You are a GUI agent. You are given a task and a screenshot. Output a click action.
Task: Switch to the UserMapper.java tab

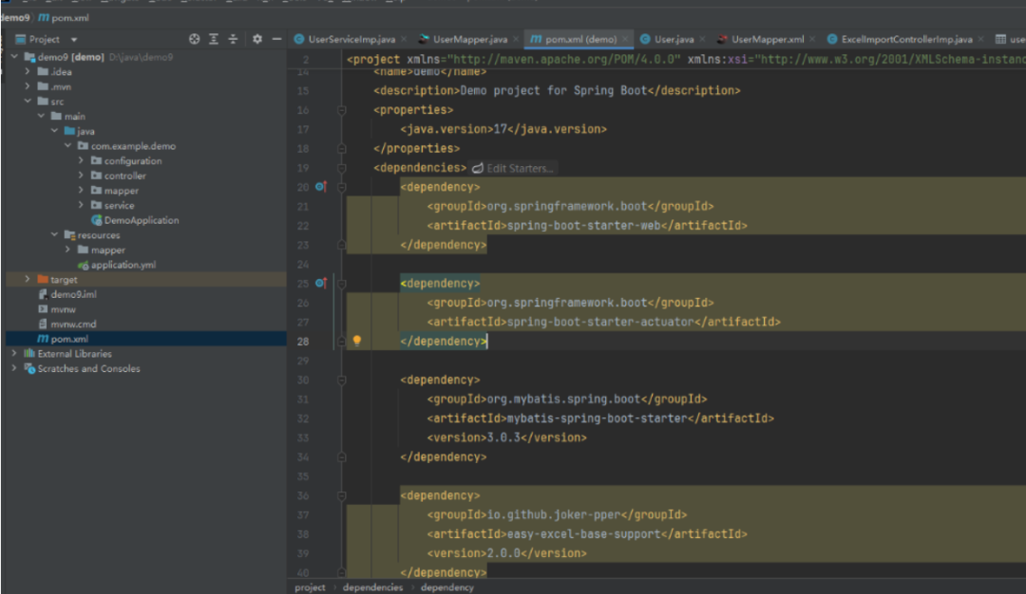(x=469, y=39)
